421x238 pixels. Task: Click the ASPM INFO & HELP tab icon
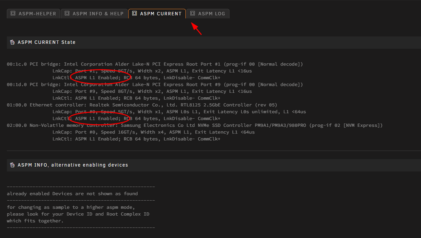67,13
